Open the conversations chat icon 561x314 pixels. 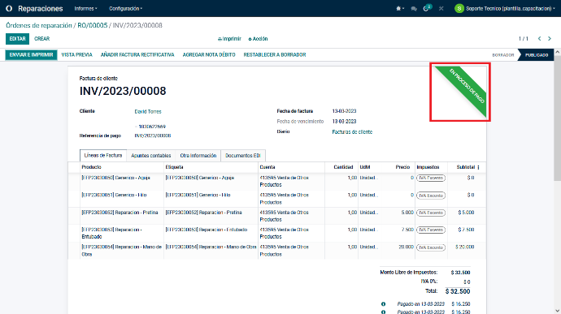point(414,9)
